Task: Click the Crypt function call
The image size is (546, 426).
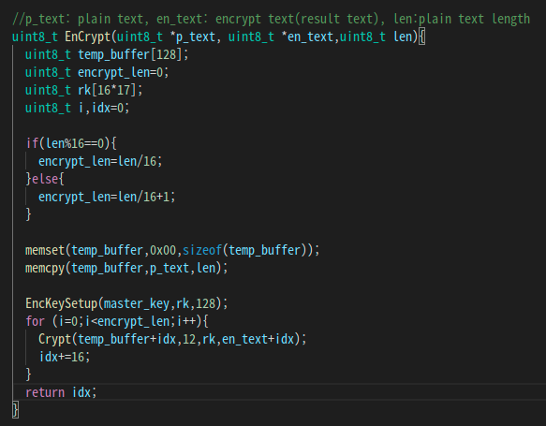Action: (172, 339)
